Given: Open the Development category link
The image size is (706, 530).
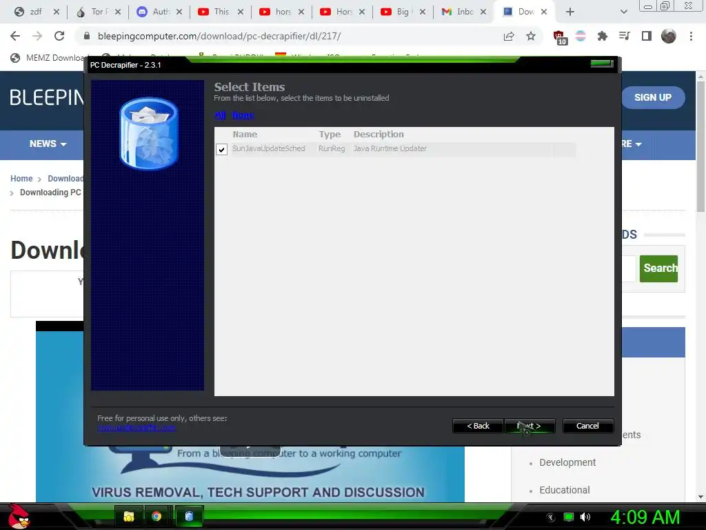Looking at the screenshot, I should [x=567, y=462].
